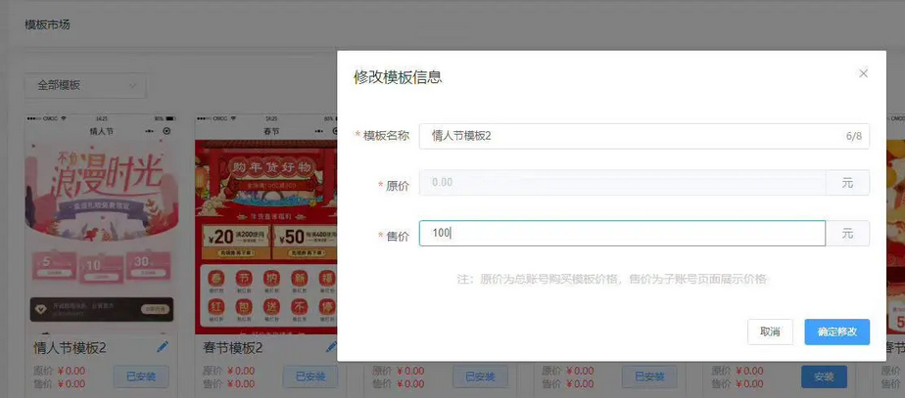Click the 修改模板信息 dialog title
Viewport: 905px width, 398px height.
tap(398, 77)
